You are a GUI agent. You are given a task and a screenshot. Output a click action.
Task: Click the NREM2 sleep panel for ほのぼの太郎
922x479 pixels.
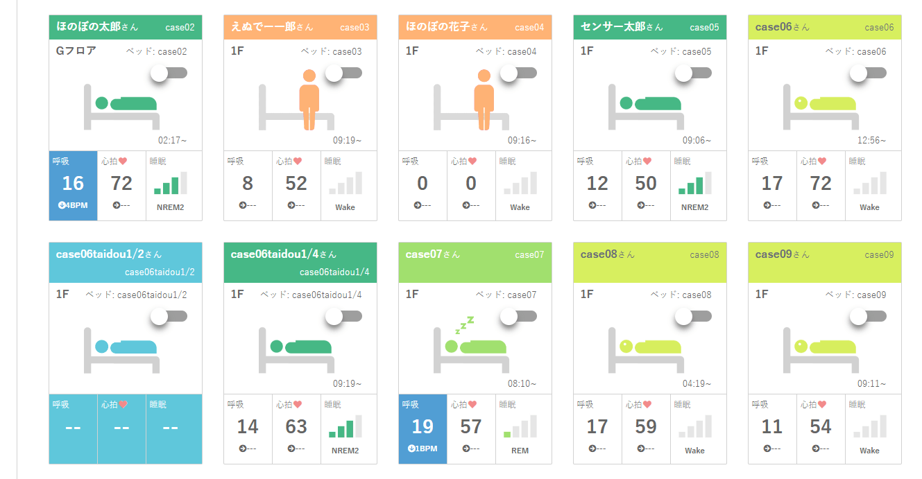tap(170, 186)
